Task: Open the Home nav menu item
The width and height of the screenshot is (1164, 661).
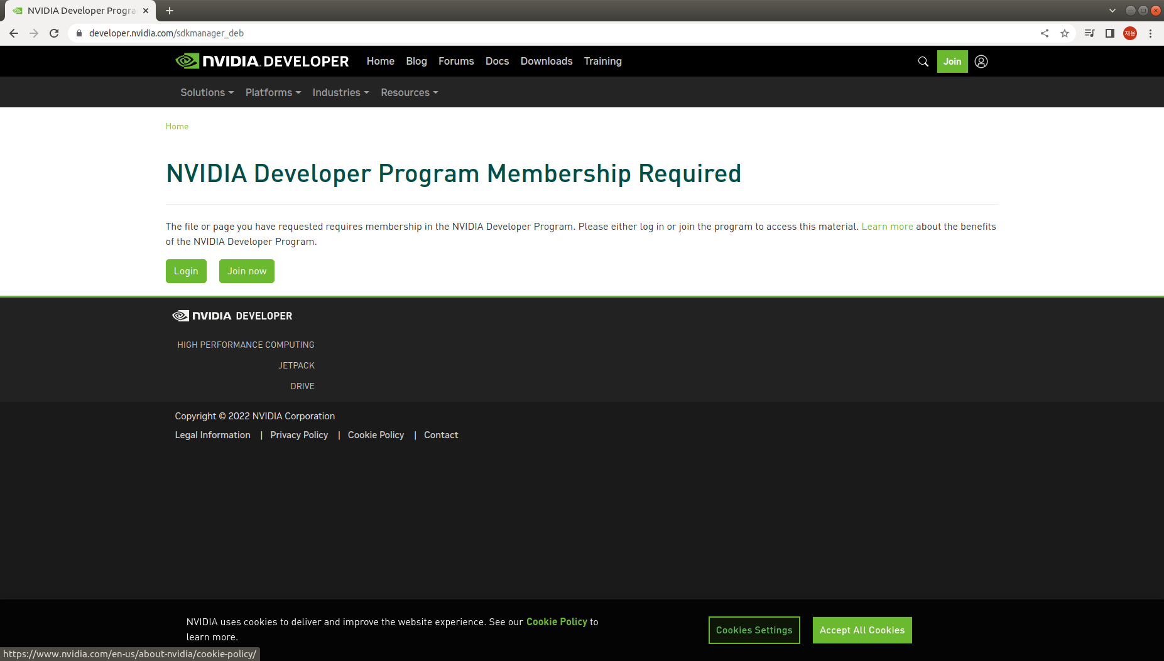Action: pos(381,61)
